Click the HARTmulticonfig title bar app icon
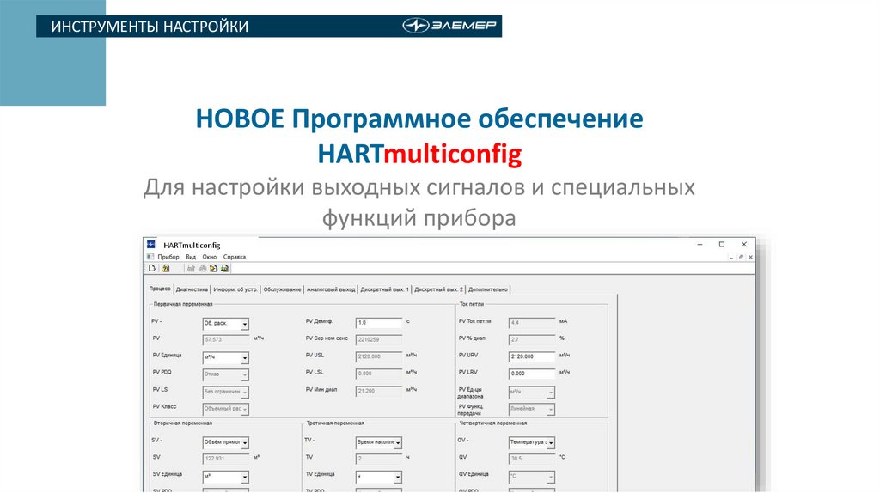Screen dimensions: 880x493 [x=151, y=245]
